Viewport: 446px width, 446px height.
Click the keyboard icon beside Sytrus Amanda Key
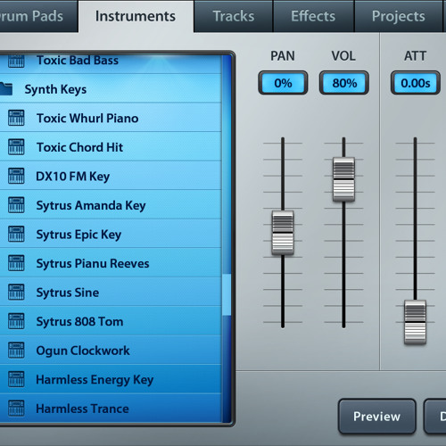point(16,205)
